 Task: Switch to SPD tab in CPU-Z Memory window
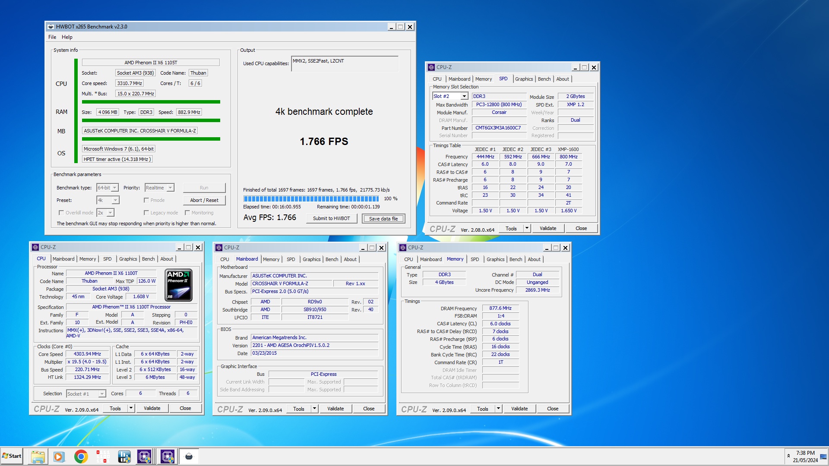(475, 259)
